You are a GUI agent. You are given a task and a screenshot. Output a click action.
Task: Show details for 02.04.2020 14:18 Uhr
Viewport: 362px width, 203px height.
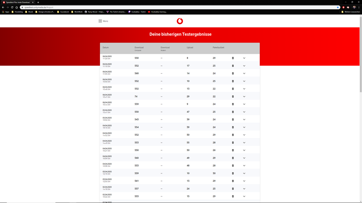[x=244, y=189]
